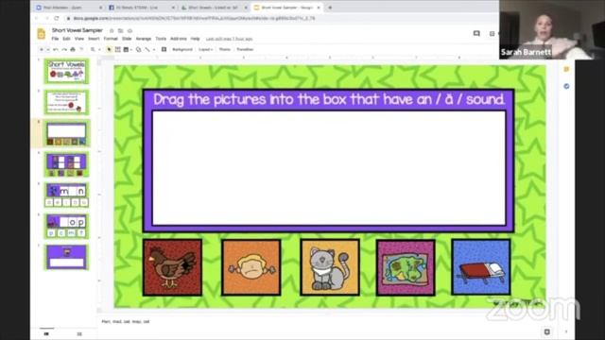Viewport: 605px width, 340px height.
Task: Click the Short Vowel Sampler title field
Action: click(x=78, y=30)
